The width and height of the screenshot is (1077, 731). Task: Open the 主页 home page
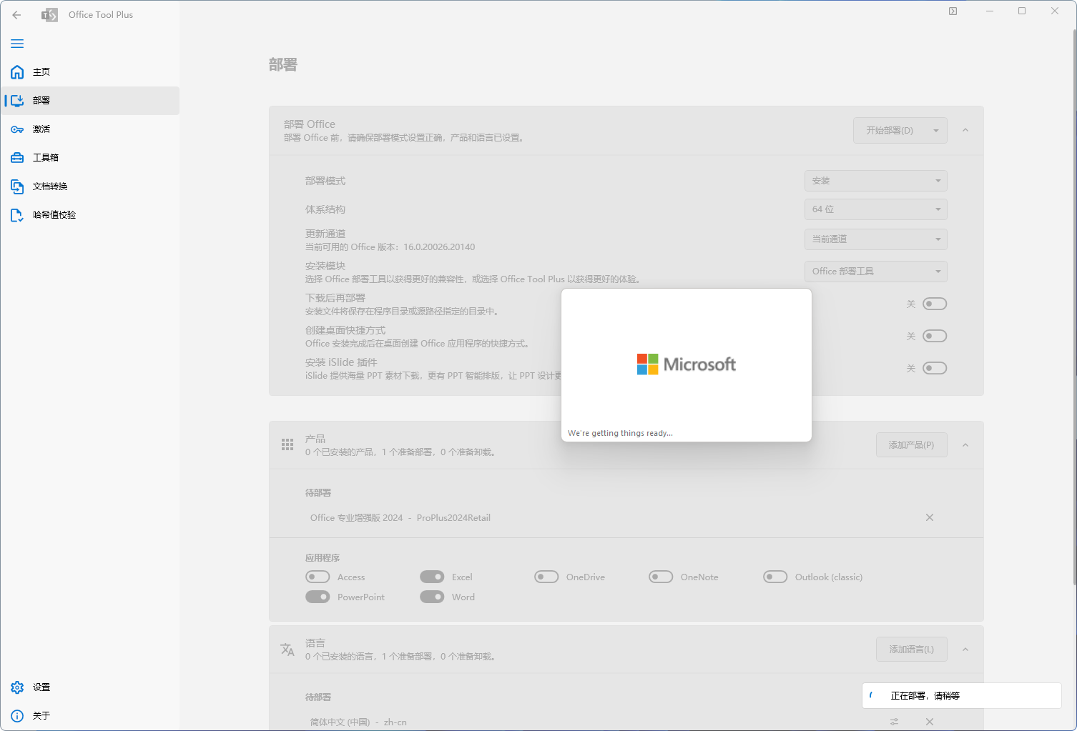[x=90, y=72]
